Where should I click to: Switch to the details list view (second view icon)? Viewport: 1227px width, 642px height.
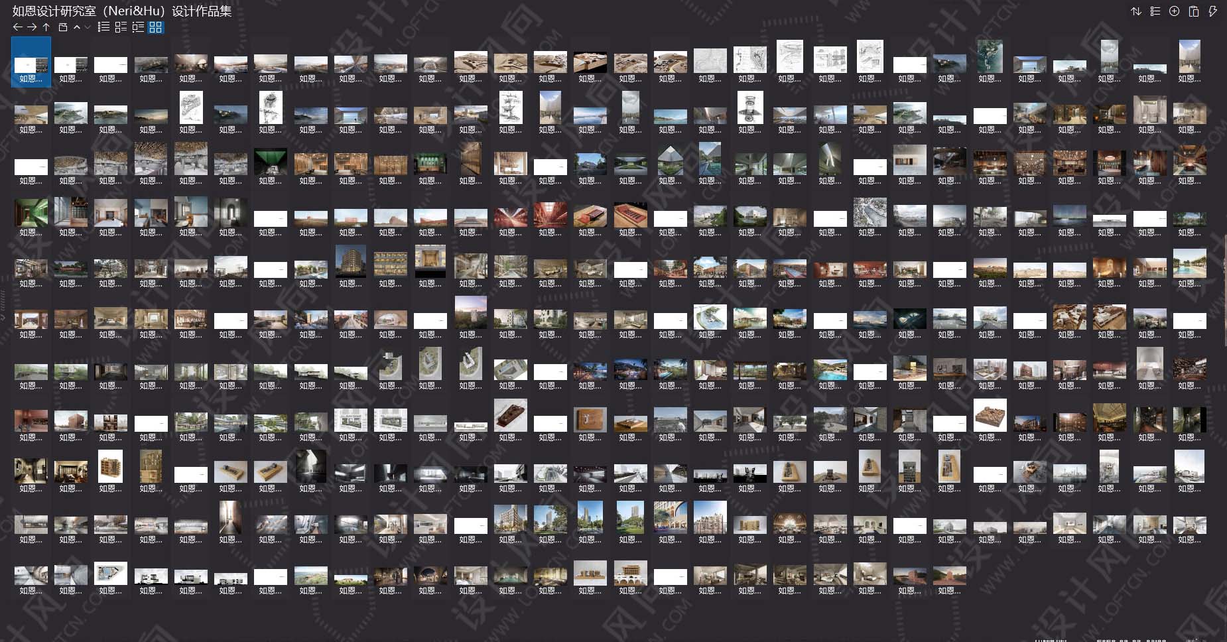click(x=121, y=27)
